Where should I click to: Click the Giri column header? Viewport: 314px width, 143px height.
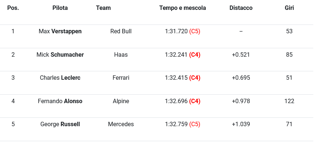pos(289,8)
